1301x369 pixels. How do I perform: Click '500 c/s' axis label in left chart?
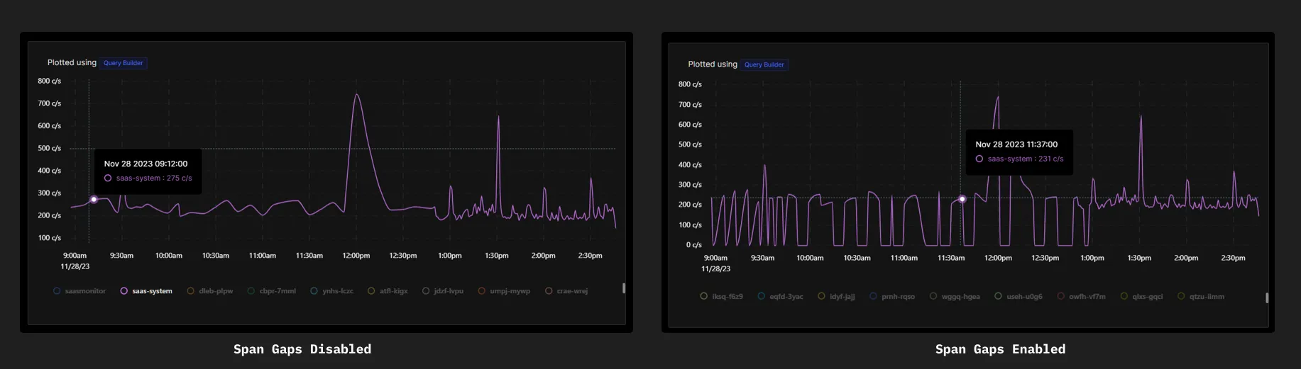(50, 148)
